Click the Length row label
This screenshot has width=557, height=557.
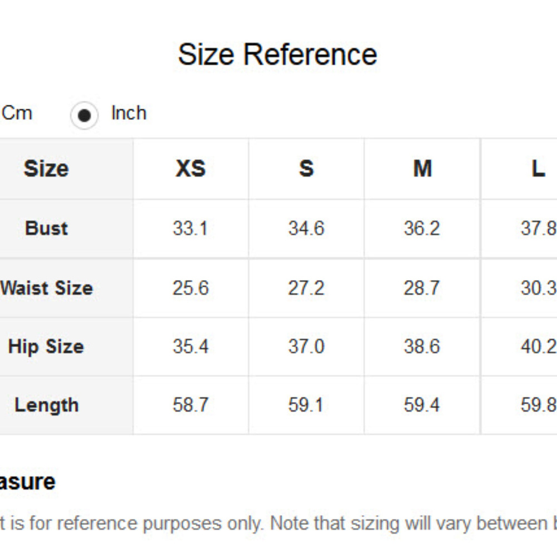46,405
